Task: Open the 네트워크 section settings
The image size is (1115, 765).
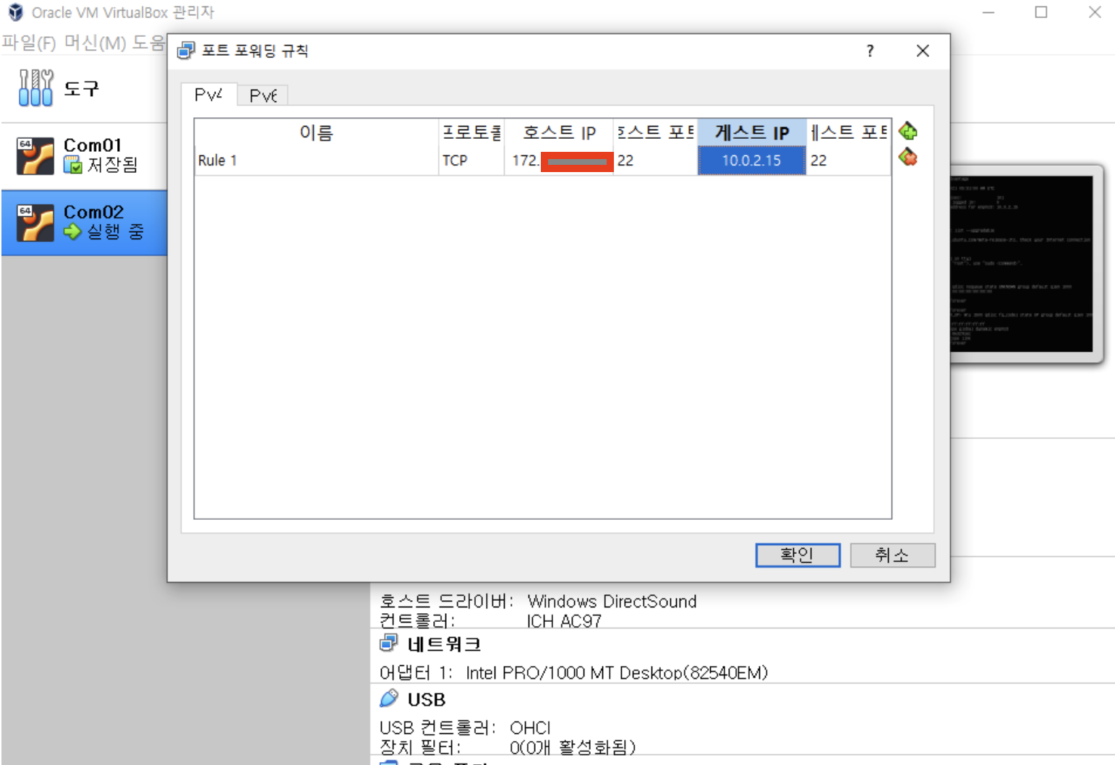Action: (x=444, y=644)
